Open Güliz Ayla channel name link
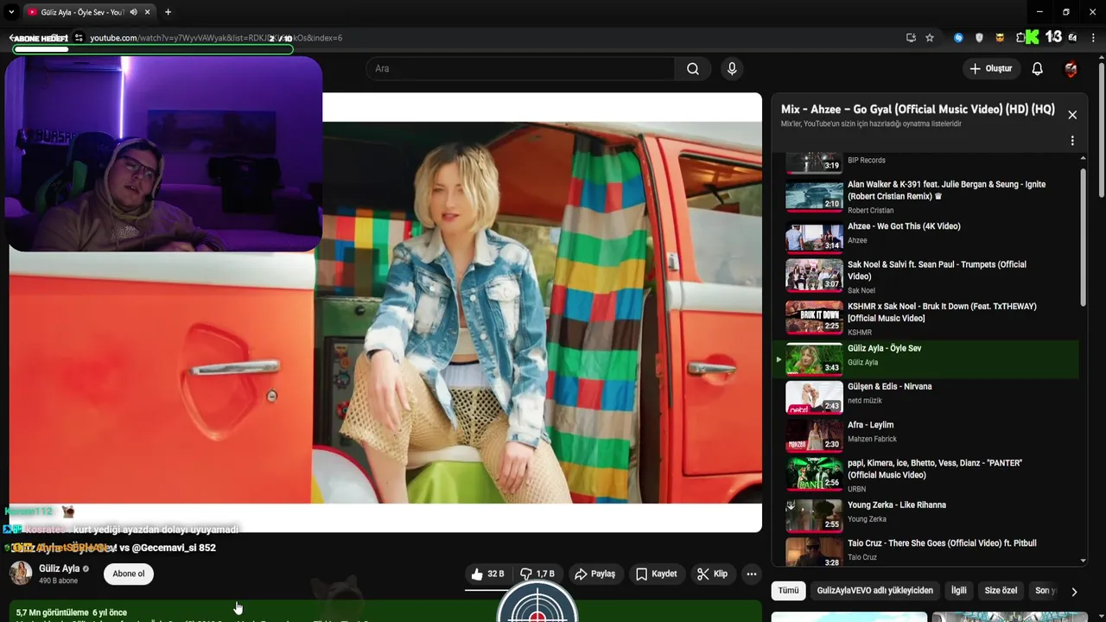The image size is (1106, 622). click(x=59, y=568)
